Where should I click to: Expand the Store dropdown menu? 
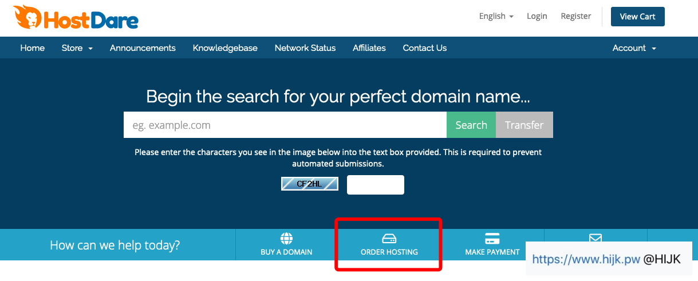77,48
